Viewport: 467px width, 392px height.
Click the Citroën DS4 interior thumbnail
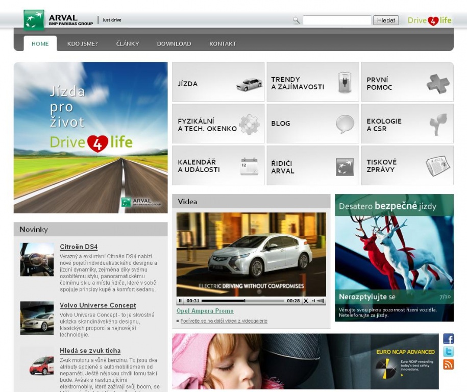pyautogui.click(x=37, y=259)
